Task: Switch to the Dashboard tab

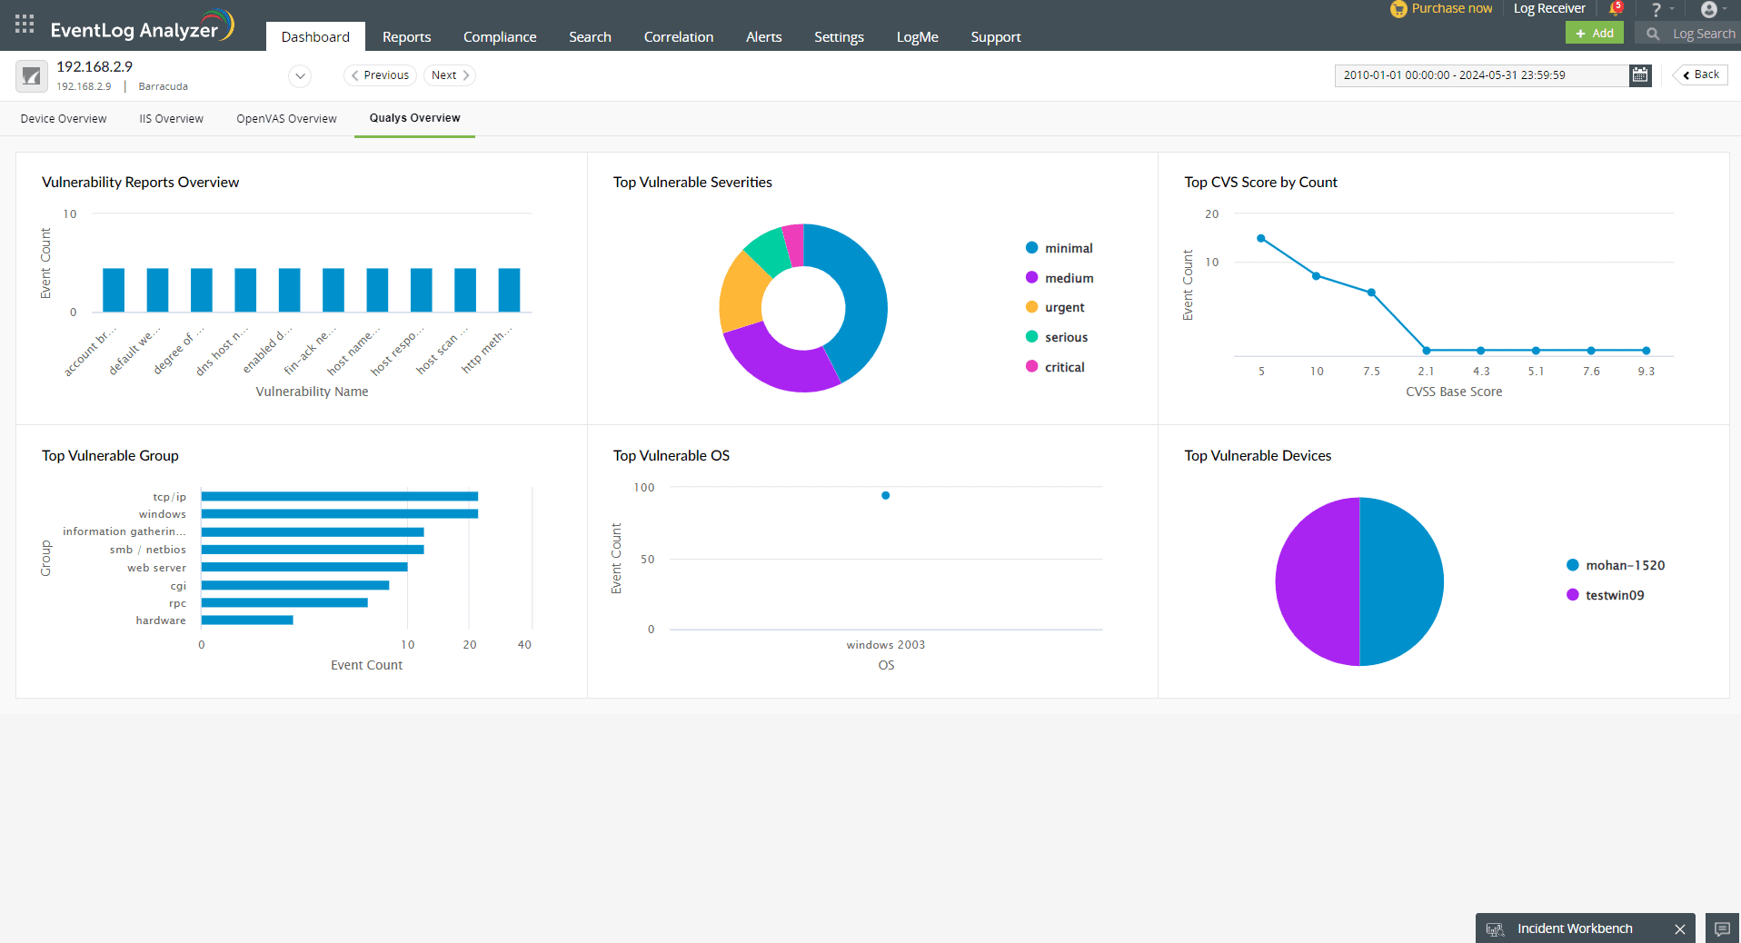Action: click(x=315, y=36)
